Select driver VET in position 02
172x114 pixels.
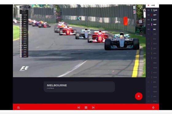(152, 15)
